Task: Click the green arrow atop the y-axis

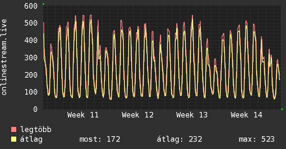Action: tap(43, 4)
